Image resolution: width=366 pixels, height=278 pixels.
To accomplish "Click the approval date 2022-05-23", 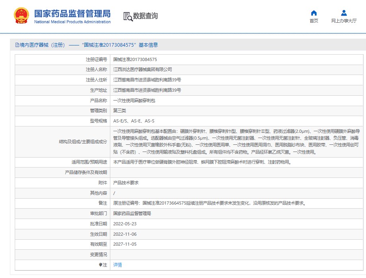I will 125,224.
